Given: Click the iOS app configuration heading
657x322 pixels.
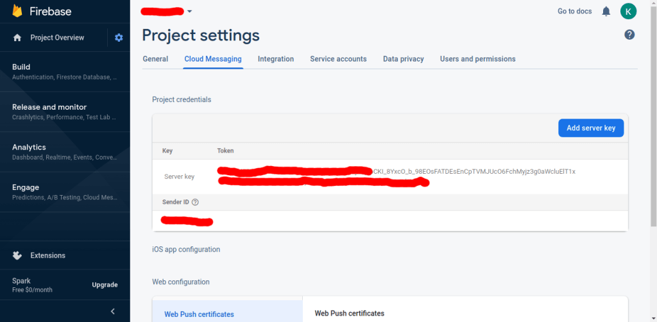Looking at the screenshot, I should point(186,250).
